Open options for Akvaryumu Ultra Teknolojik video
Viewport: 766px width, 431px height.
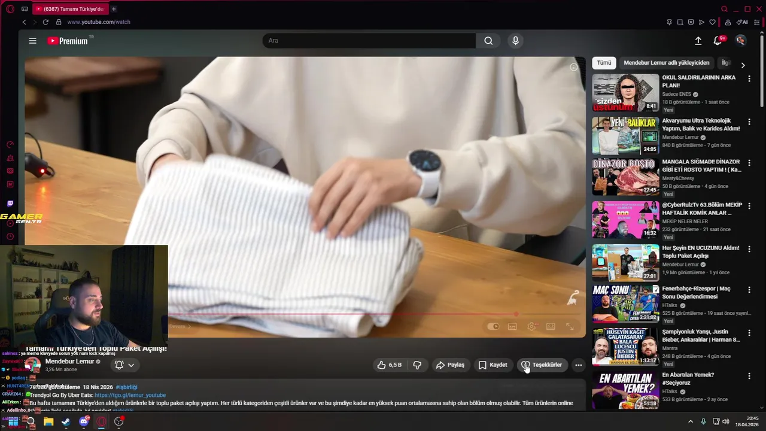[749, 122]
